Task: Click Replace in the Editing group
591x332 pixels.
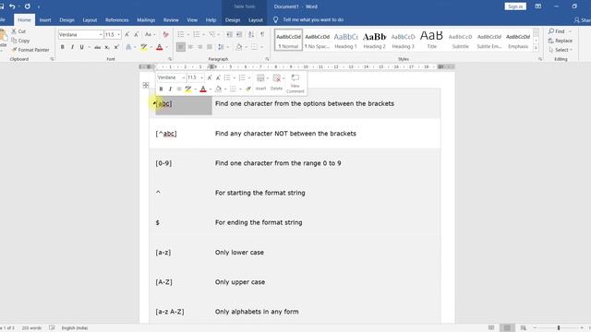Action: (561, 41)
